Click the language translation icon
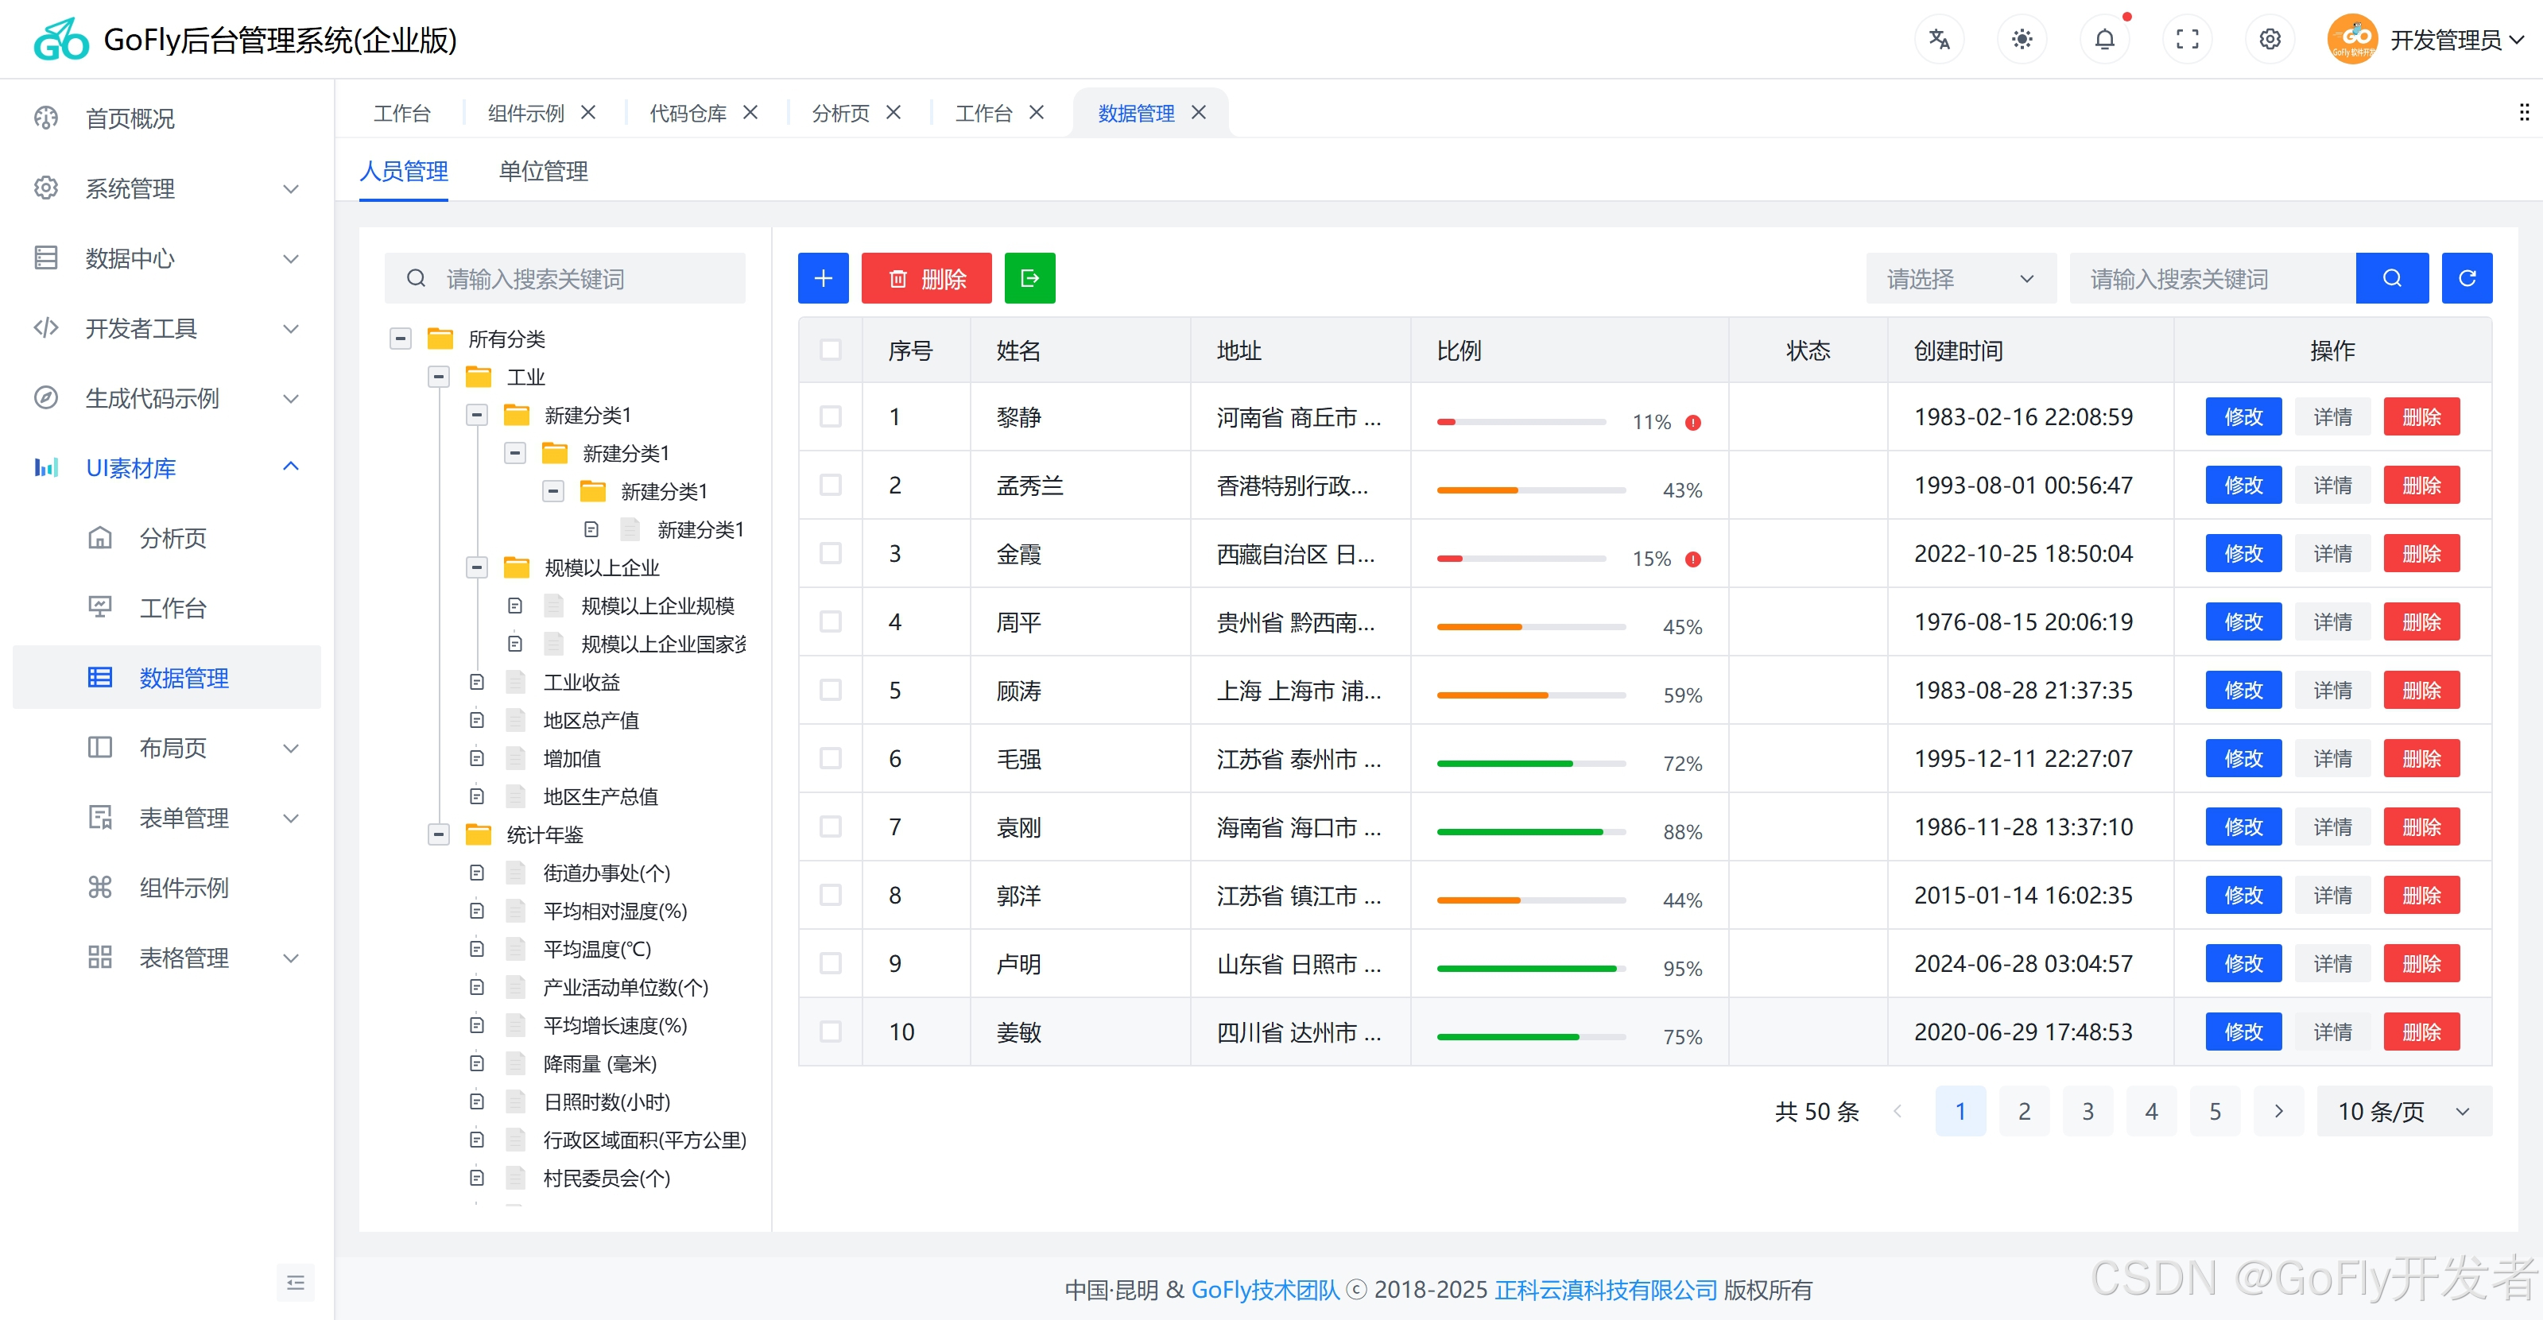The image size is (2543, 1320). [x=1939, y=40]
